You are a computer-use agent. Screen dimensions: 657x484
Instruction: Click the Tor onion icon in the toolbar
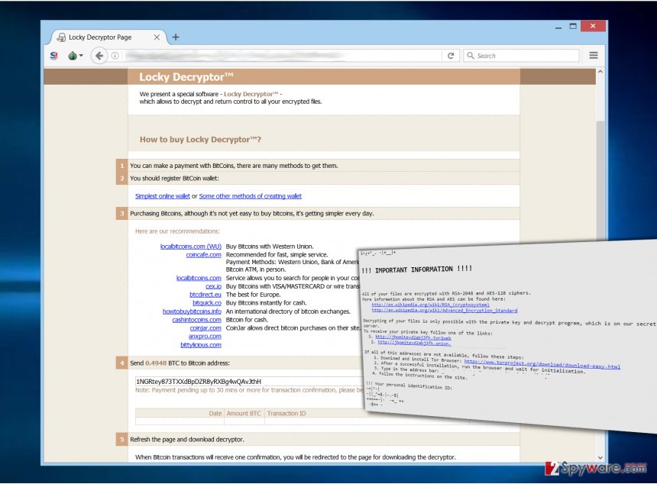tap(73, 55)
